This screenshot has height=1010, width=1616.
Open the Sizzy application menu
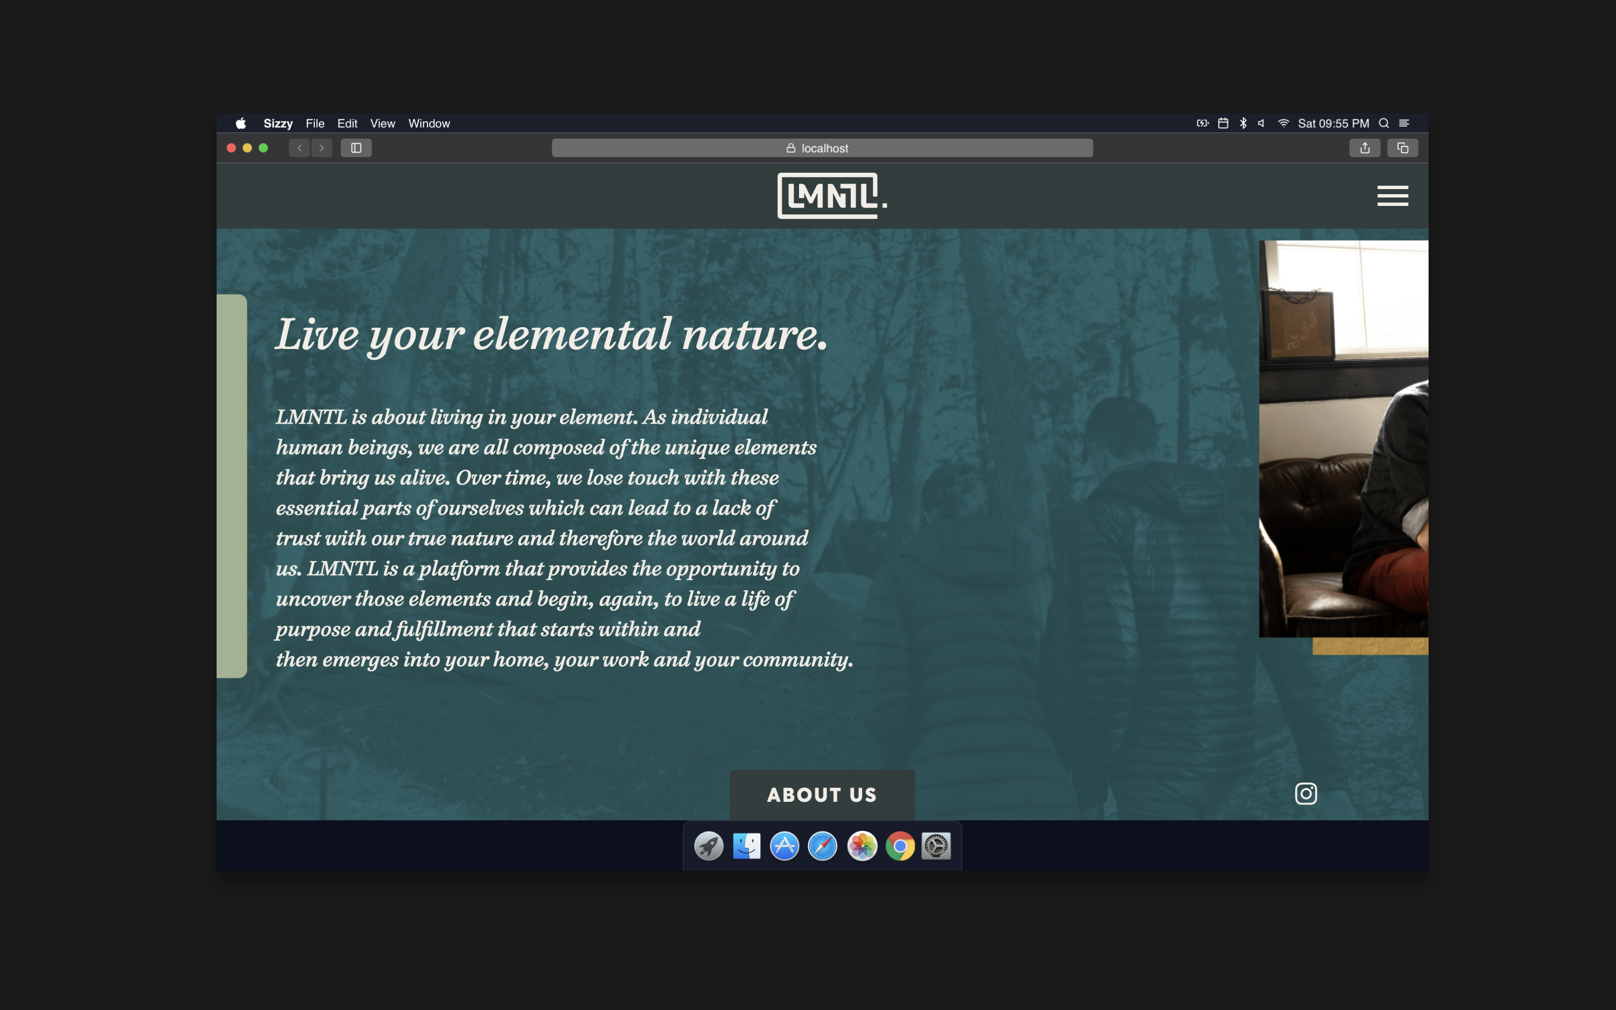(278, 123)
